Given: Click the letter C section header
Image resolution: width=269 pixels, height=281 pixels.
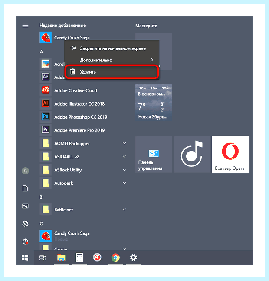Looking at the screenshot, I should point(41,224).
